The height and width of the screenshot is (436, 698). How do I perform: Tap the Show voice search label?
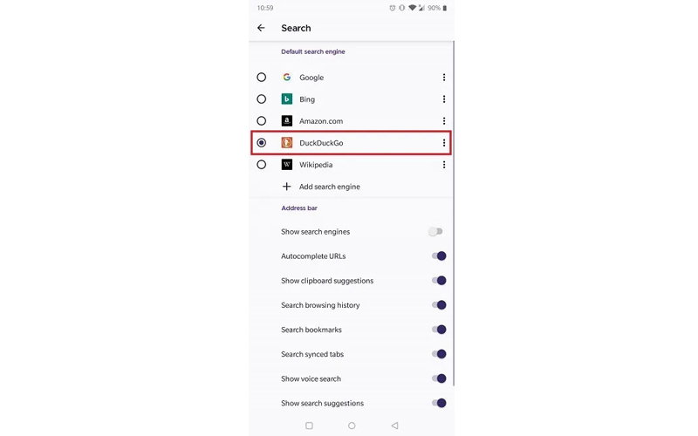(311, 378)
